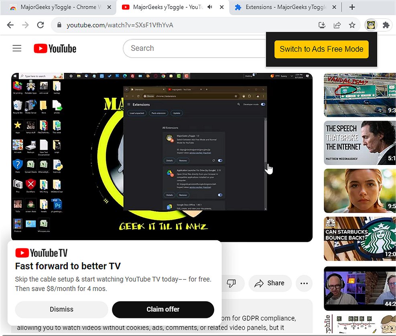
Task: Click the address bar URL
Action: tap(120, 25)
